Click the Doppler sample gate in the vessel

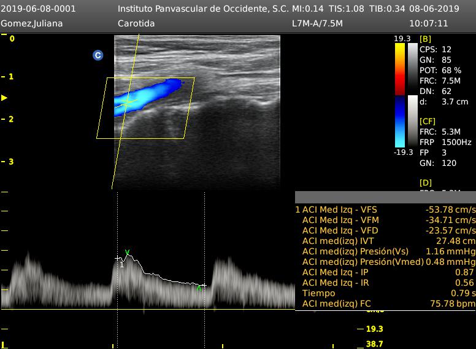click(x=126, y=103)
